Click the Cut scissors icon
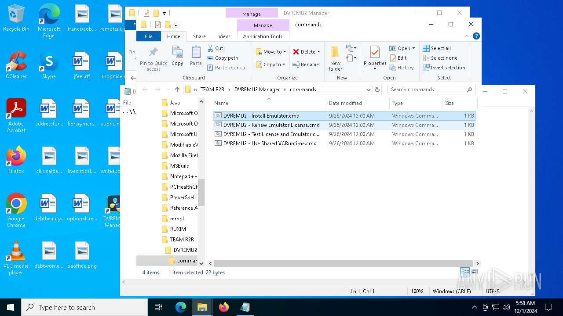 [210, 48]
